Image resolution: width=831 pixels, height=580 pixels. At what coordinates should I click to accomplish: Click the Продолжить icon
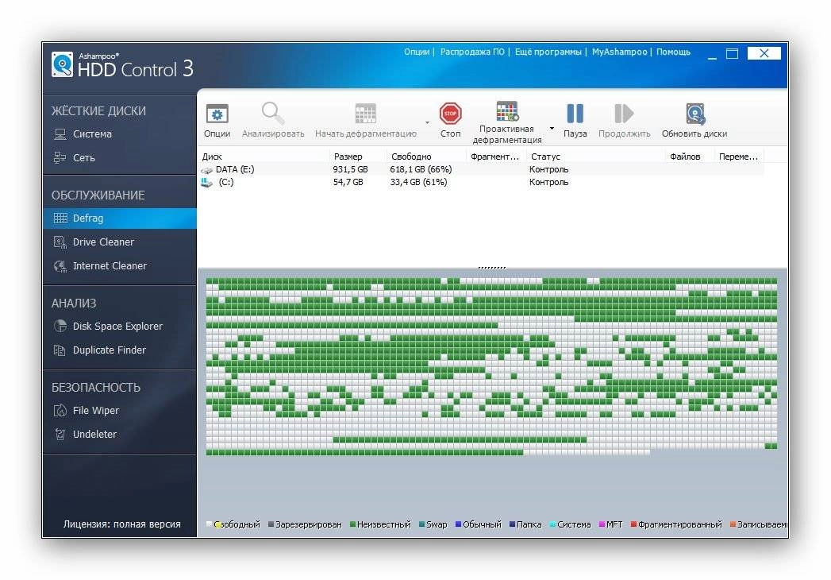[623, 113]
